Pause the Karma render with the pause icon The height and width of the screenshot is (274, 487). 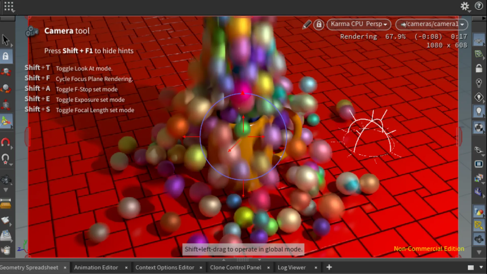tap(479, 164)
